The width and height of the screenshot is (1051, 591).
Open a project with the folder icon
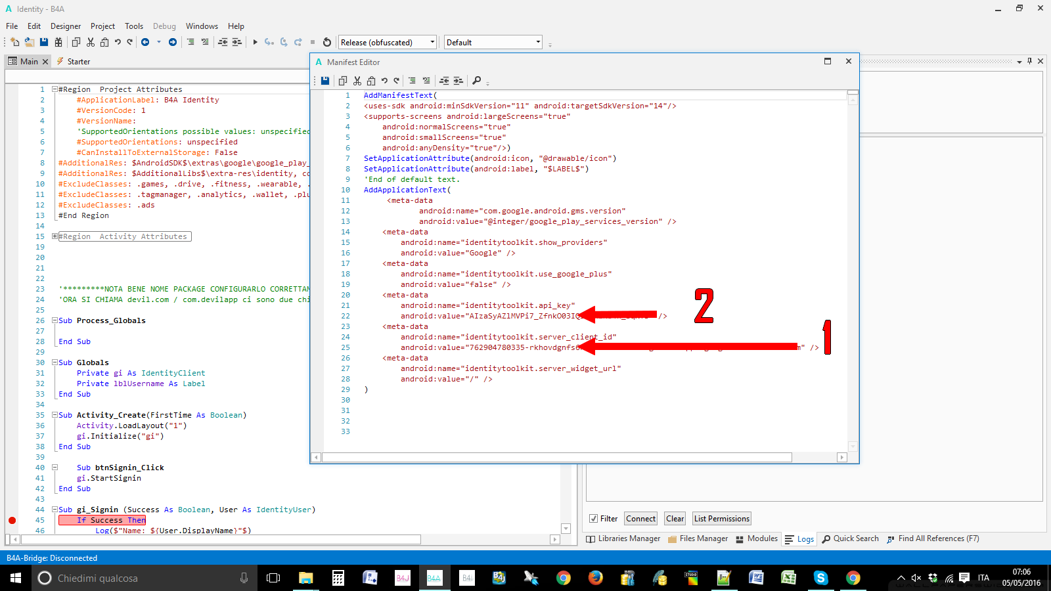click(30, 42)
